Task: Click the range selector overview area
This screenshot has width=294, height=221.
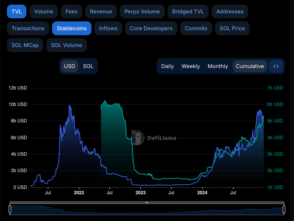Action: point(147,210)
